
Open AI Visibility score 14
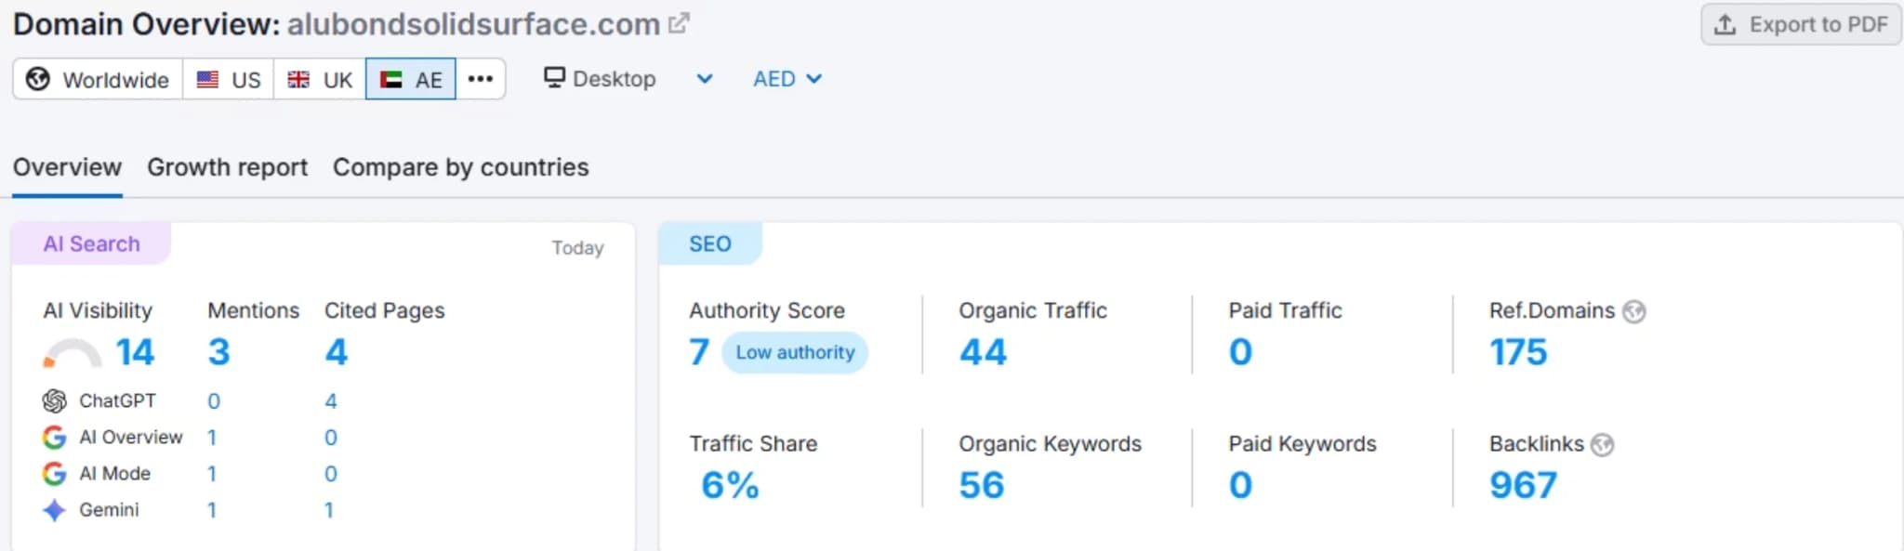(x=135, y=352)
